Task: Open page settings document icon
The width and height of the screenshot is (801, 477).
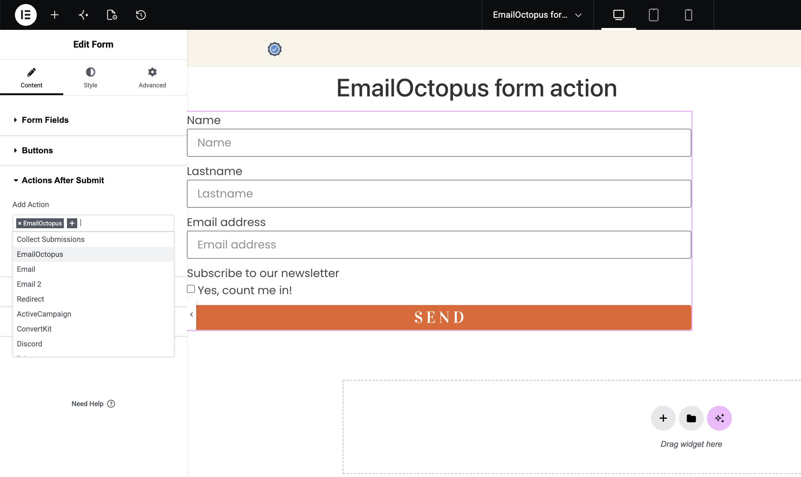Action: (x=112, y=15)
